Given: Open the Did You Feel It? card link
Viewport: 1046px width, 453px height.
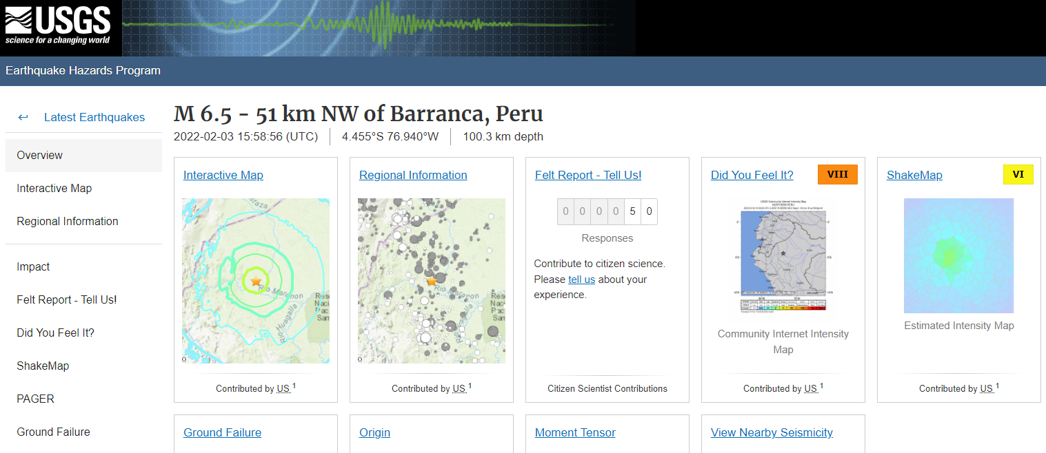Looking at the screenshot, I should [752, 175].
